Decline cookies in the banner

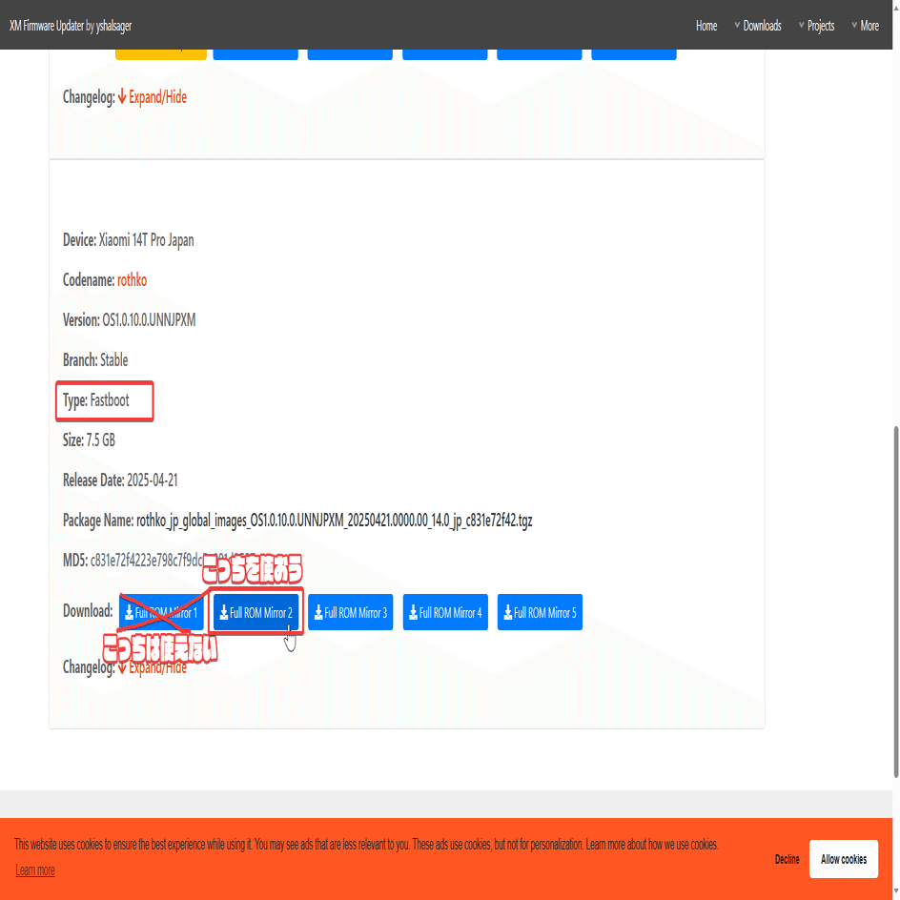787,859
